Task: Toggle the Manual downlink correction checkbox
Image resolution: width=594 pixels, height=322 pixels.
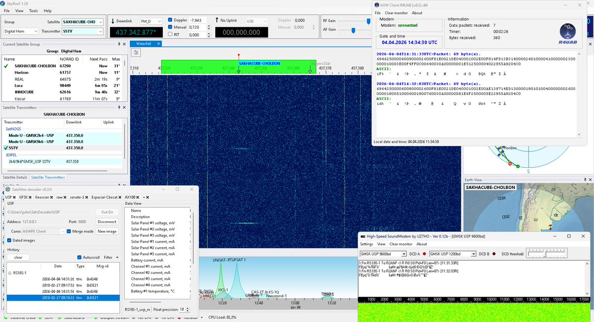Action: [171, 27]
